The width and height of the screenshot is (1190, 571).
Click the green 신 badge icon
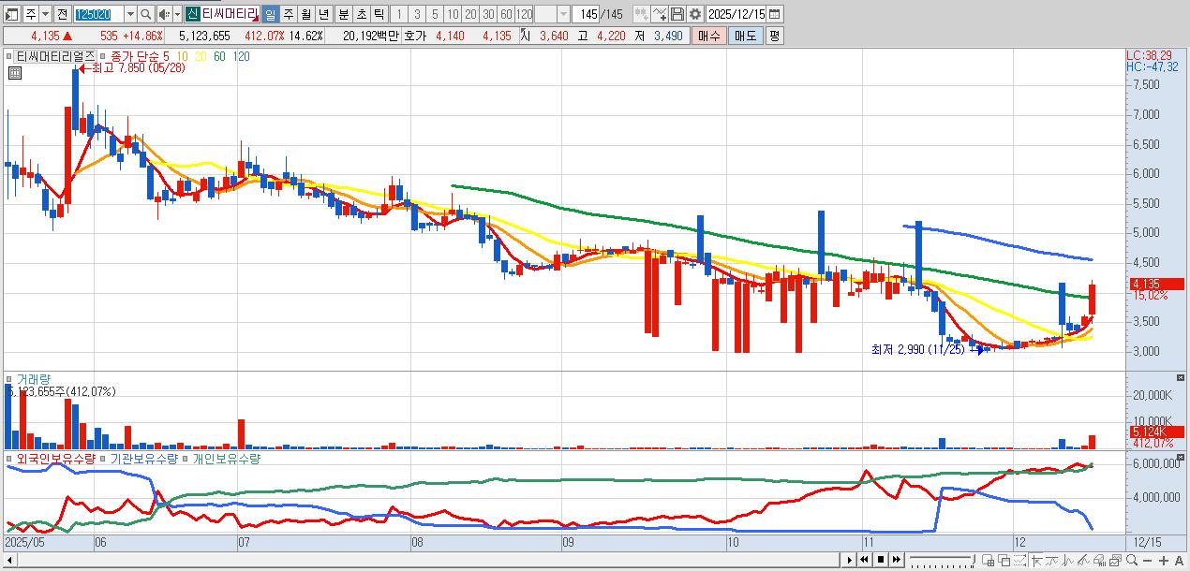pos(191,14)
